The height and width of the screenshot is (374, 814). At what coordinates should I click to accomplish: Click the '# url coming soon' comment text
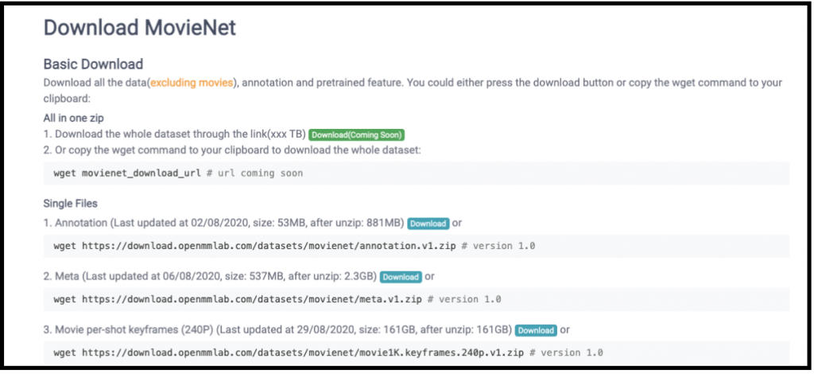(x=254, y=173)
